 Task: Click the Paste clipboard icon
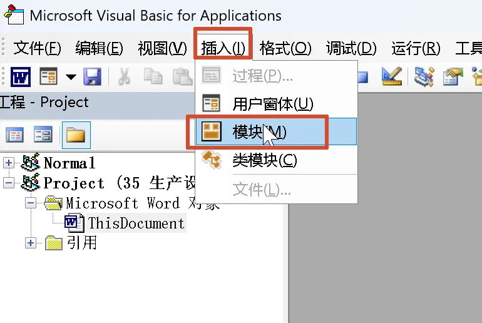[x=182, y=76]
